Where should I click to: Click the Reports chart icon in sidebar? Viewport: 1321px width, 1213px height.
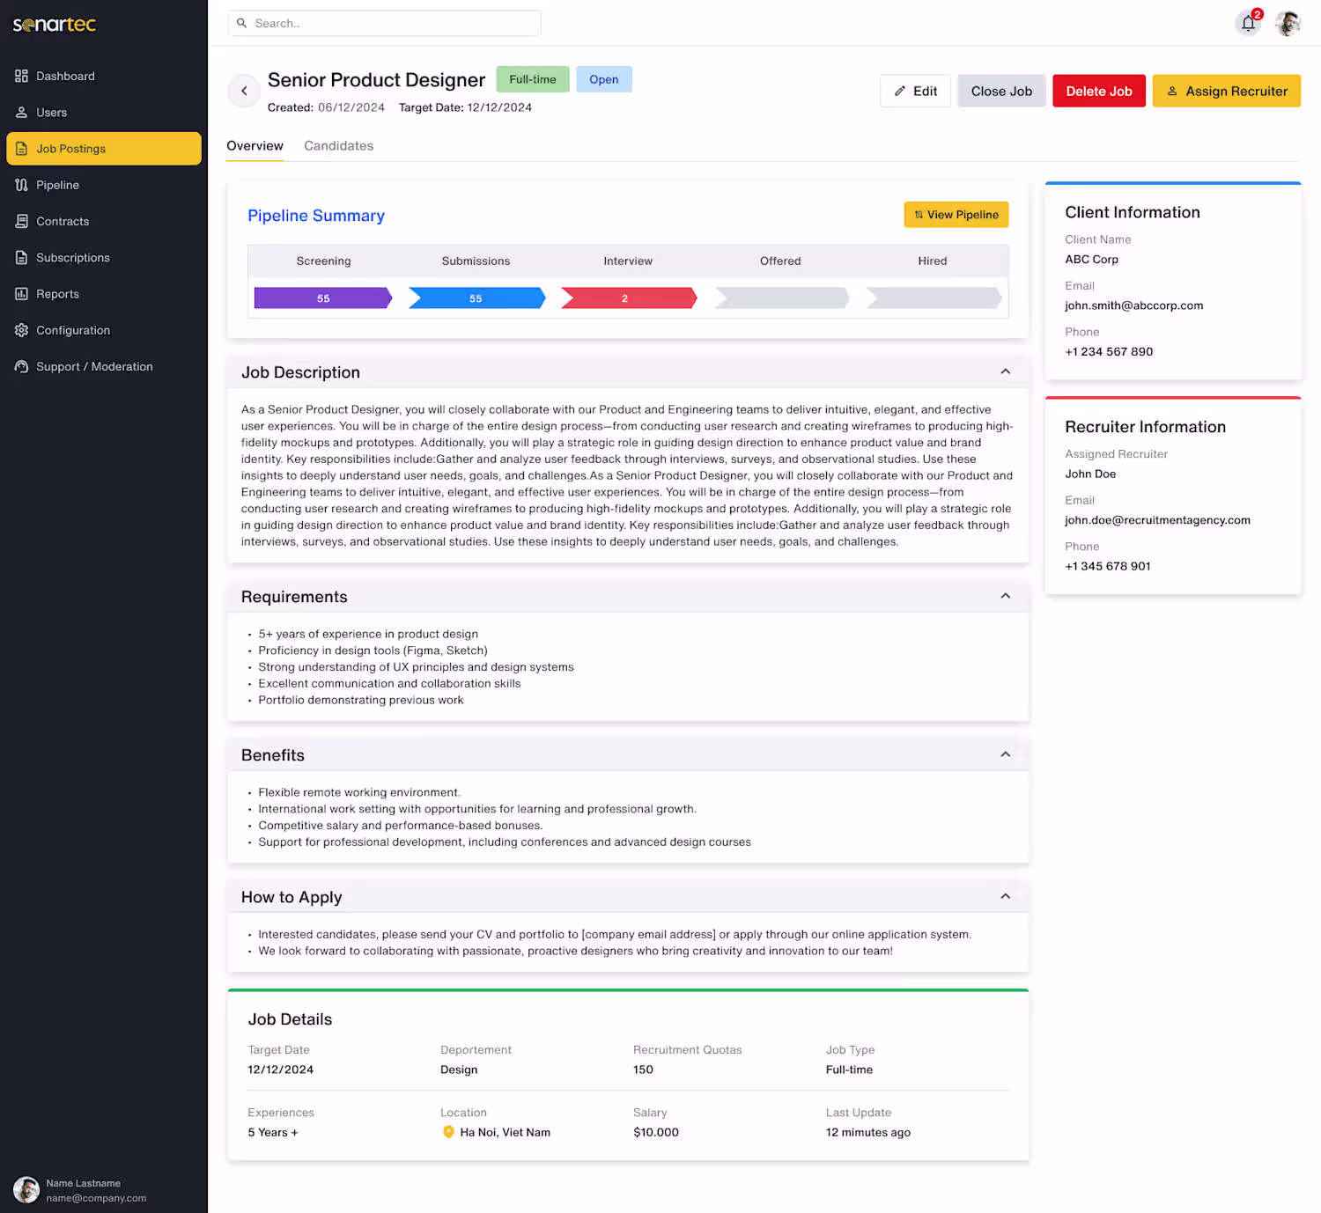(x=21, y=294)
